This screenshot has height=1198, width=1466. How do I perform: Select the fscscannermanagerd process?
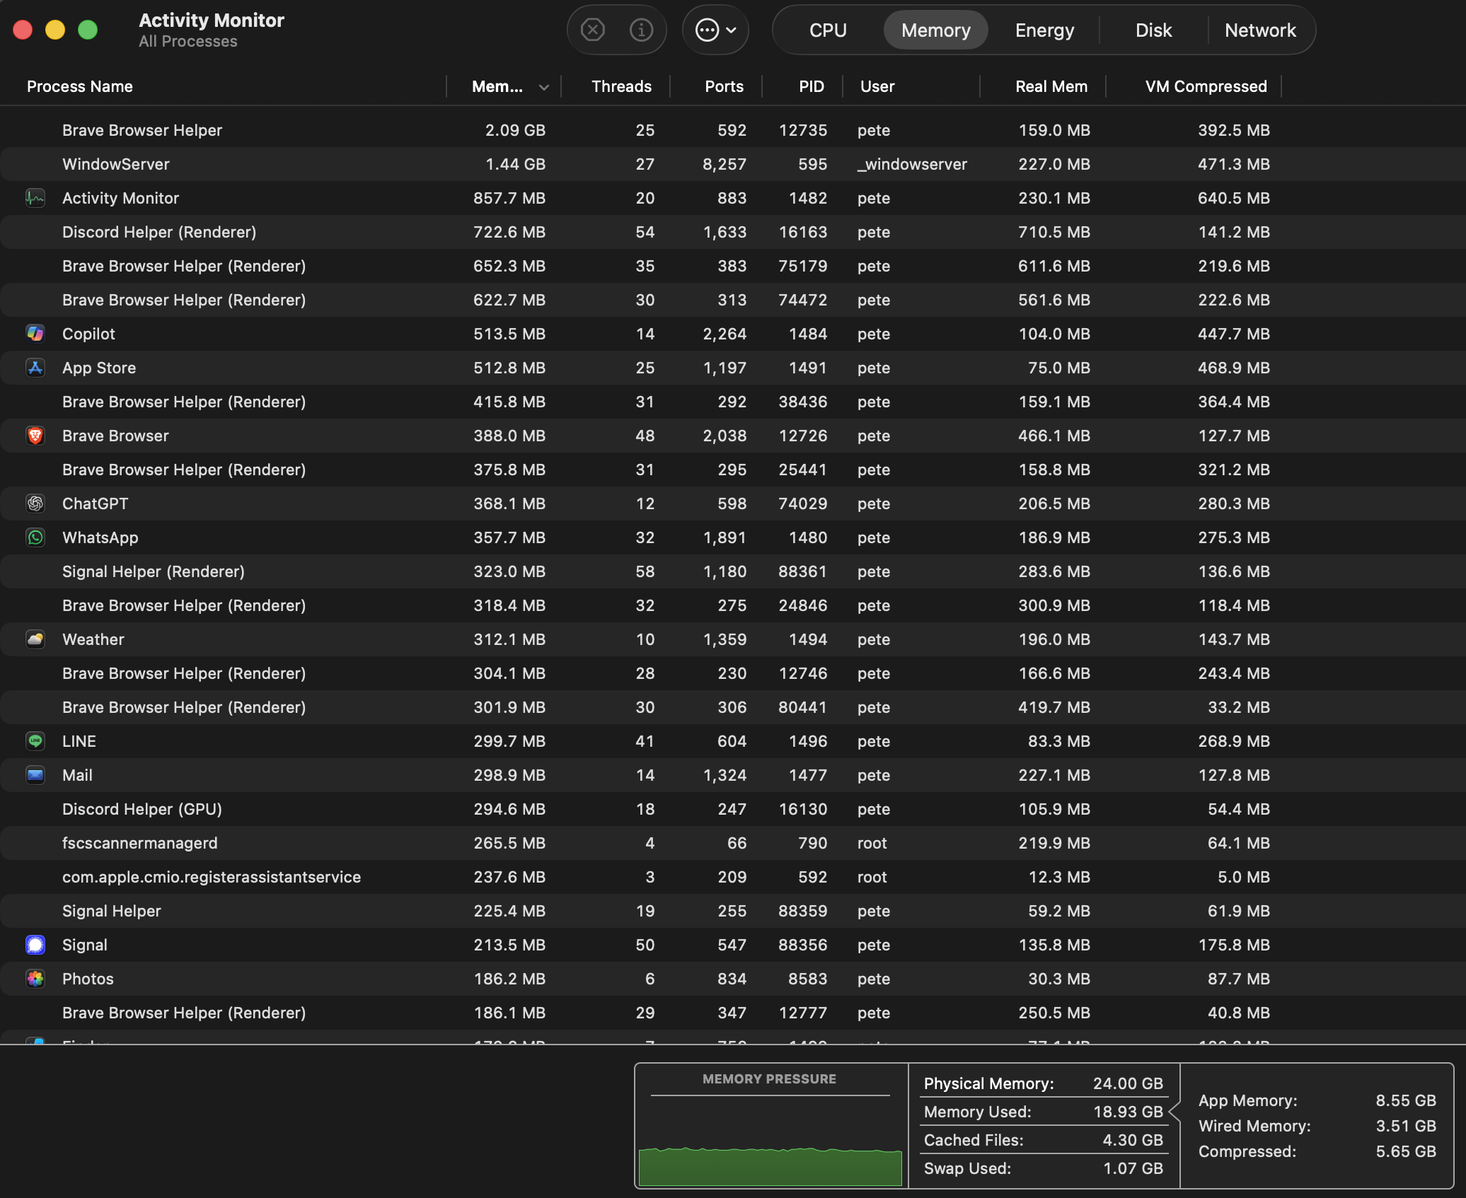pyautogui.click(x=733, y=843)
